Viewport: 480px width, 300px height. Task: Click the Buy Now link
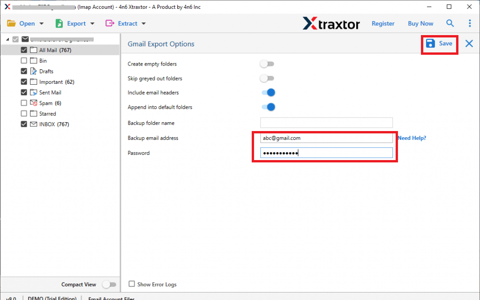click(420, 23)
